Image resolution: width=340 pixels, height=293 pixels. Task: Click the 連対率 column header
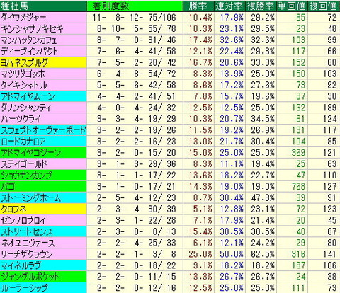229,6
